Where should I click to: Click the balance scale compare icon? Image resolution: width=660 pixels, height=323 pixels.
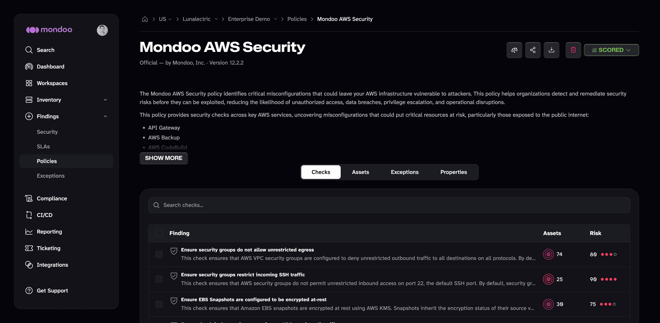click(514, 50)
